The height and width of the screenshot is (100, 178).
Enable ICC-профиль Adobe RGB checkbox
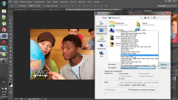coord(119,85)
